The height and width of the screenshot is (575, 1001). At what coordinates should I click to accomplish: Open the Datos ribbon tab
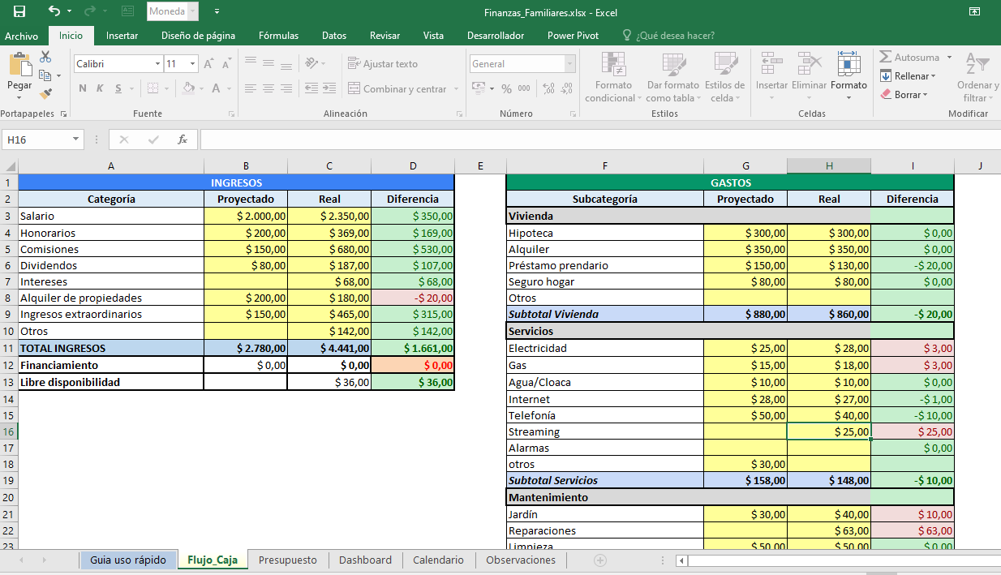click(334, 36)
